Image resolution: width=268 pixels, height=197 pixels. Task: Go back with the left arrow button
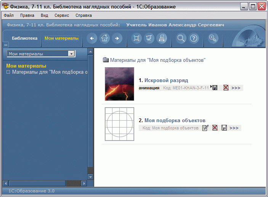92,38
